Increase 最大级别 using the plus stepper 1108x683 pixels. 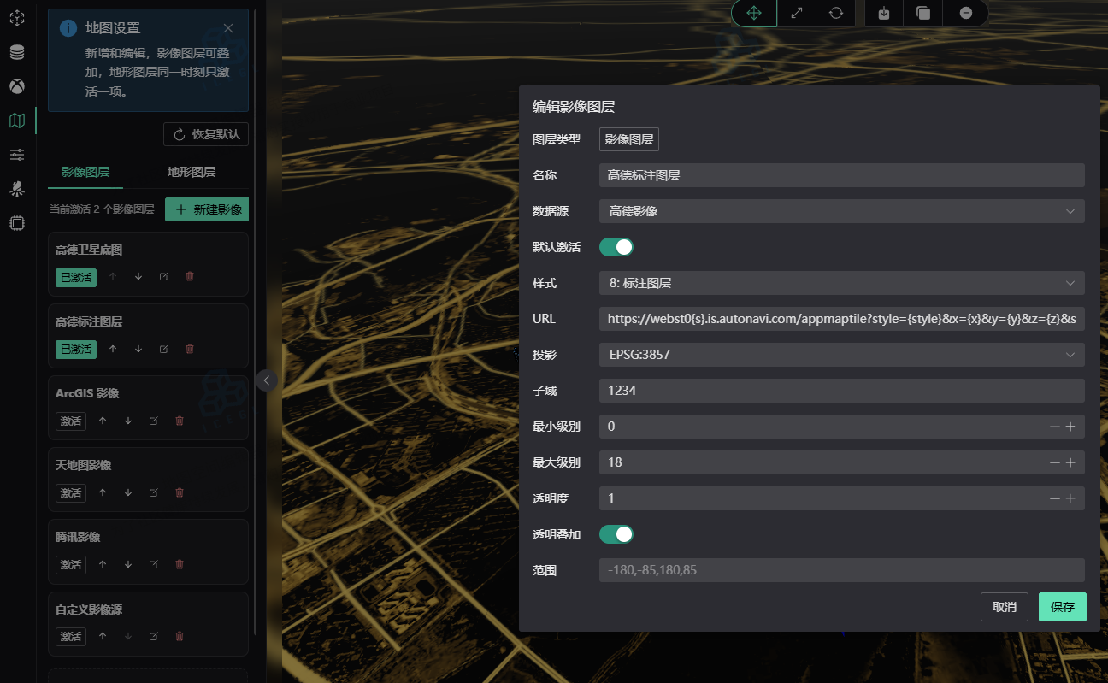(x=1071, y=462)
